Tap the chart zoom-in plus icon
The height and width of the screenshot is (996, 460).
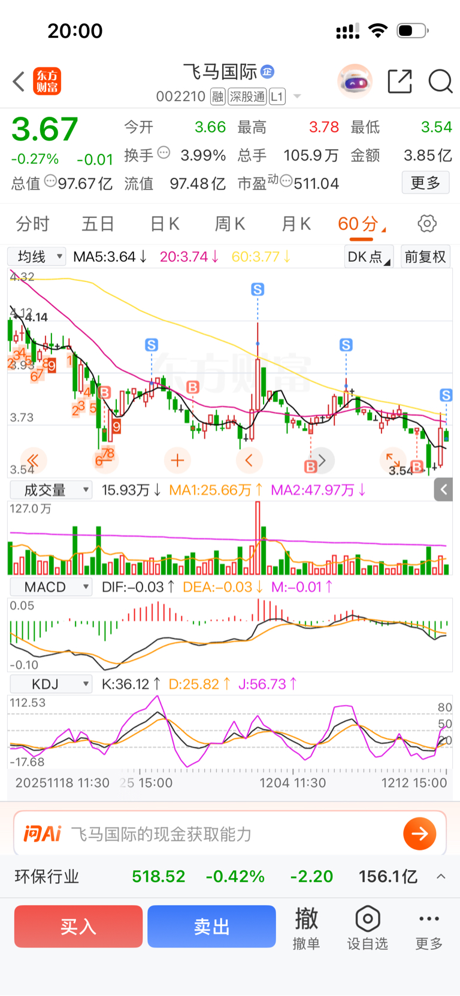coord(177,461)
